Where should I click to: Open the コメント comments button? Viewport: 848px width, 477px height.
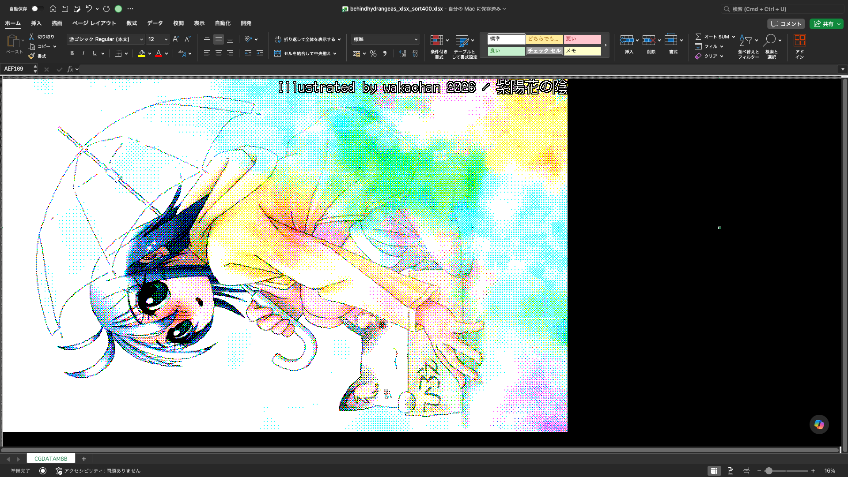(x=786, y=24)
